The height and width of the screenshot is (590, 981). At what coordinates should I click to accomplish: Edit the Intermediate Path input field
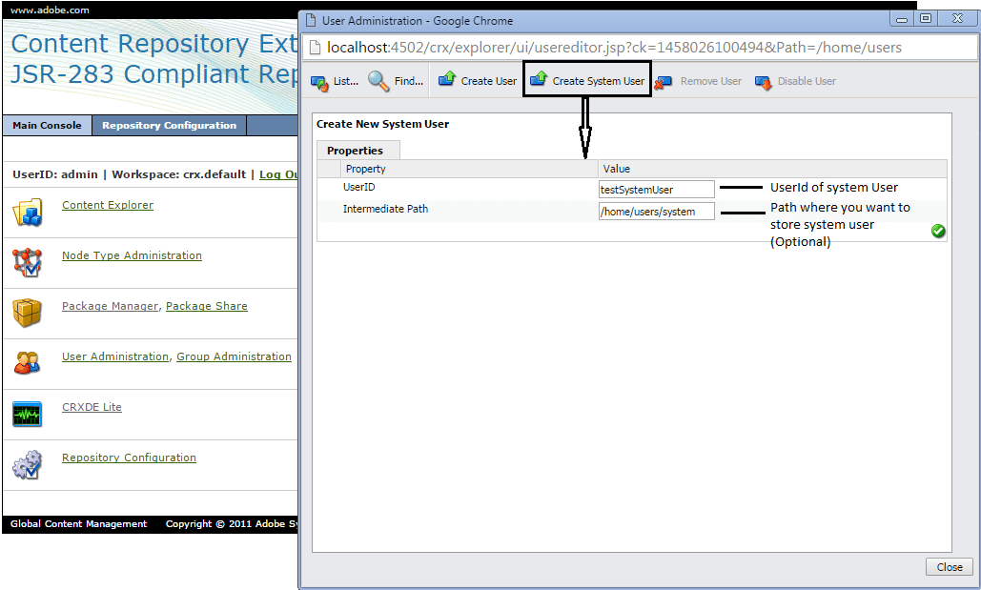pos(656,212)
